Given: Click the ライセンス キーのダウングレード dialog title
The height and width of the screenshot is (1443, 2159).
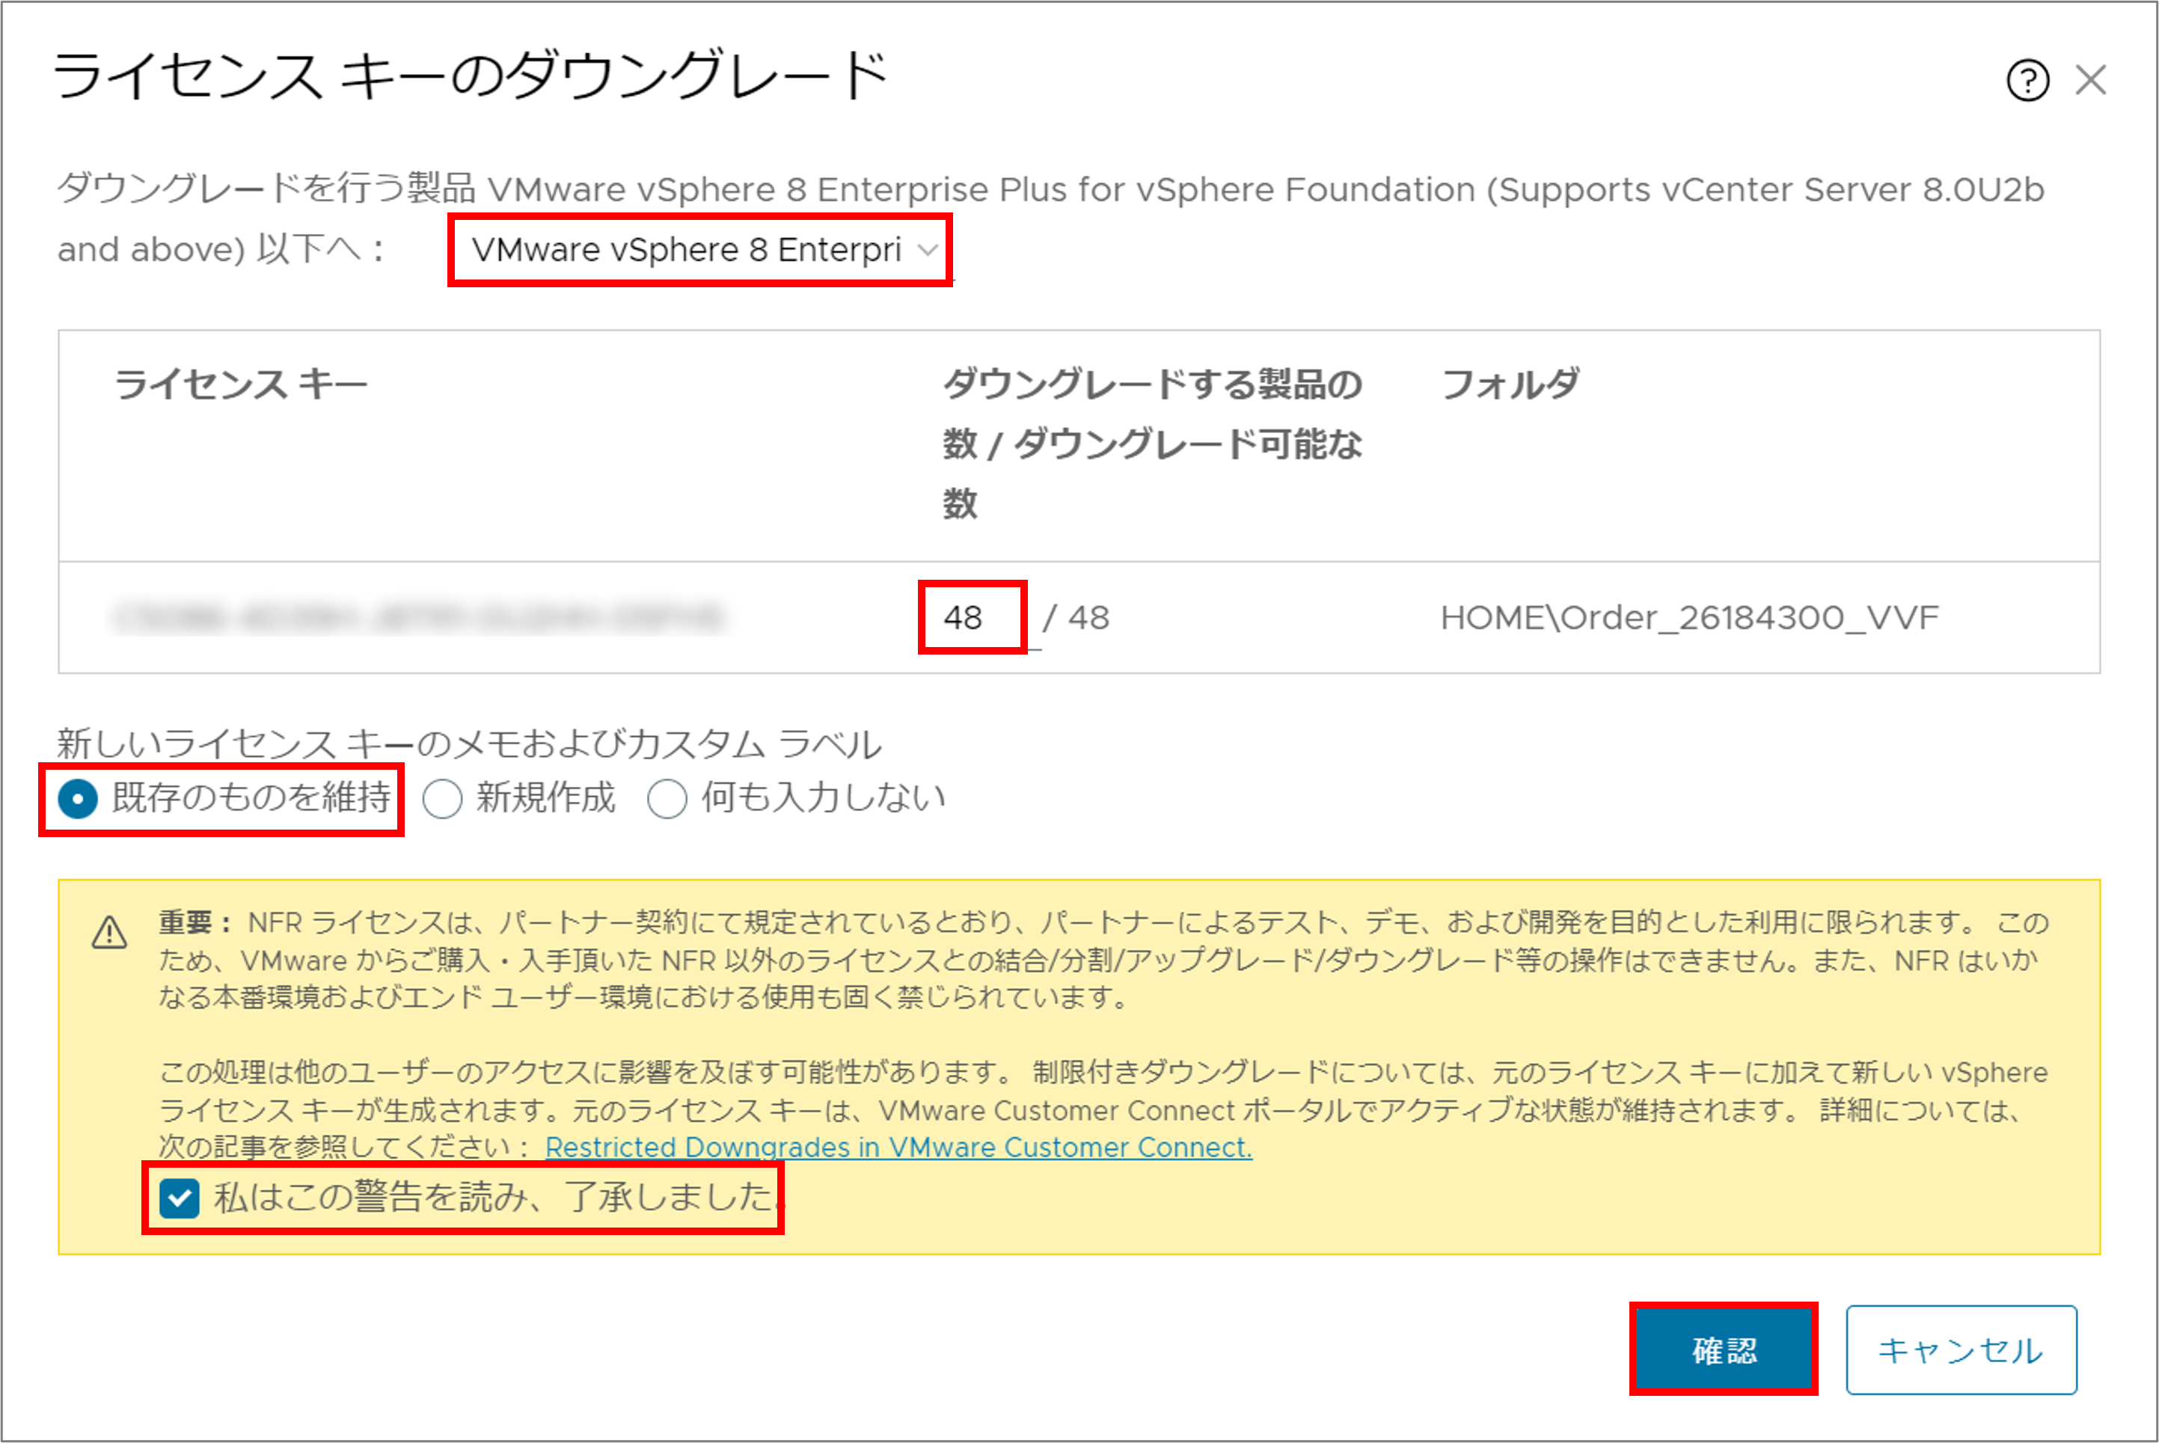Looking at the screenshot, I should [471, 76].
